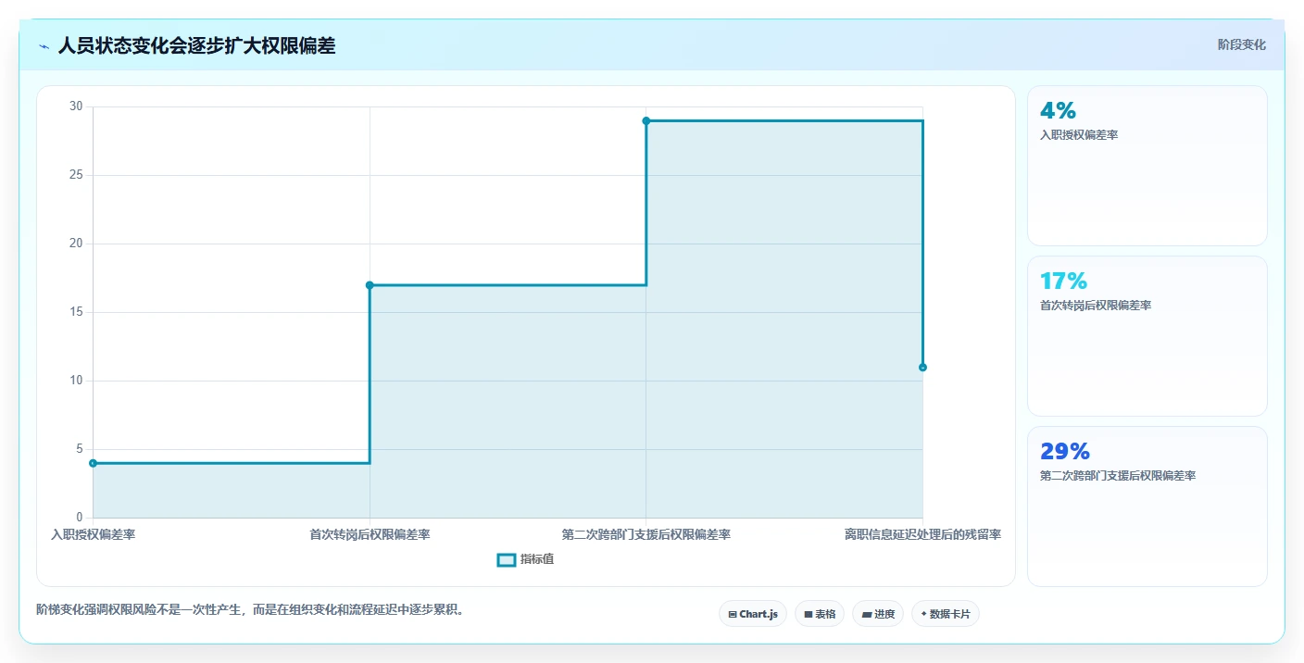Click the 数据卡片 tag button

946,614
